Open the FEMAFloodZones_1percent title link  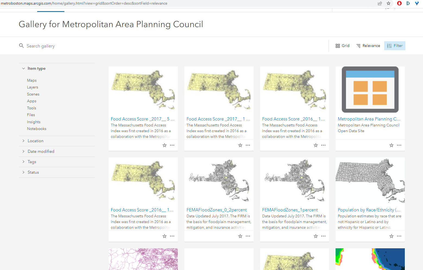coord(290,210)
